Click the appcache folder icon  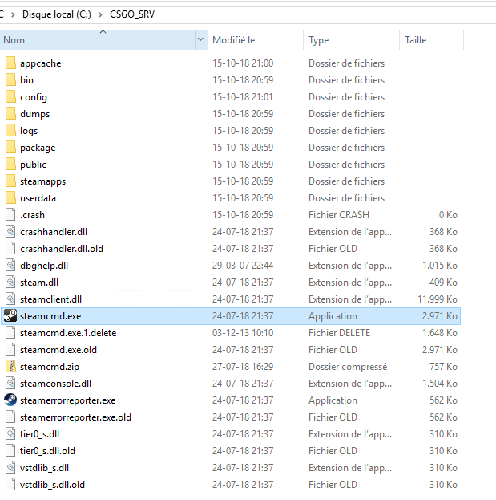click(x=10, y=63)
